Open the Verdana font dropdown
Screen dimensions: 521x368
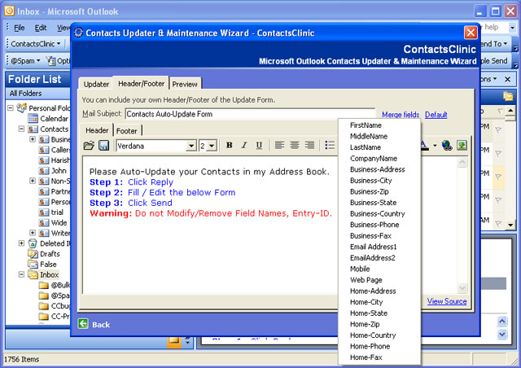click(x=191, y=146)
